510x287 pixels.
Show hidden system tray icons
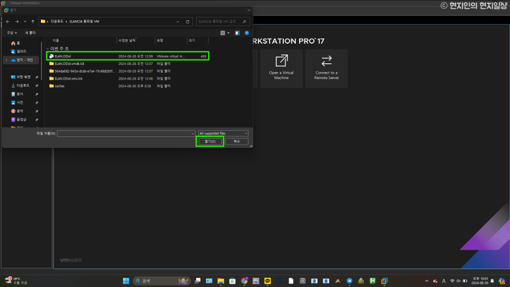point(427,281)
